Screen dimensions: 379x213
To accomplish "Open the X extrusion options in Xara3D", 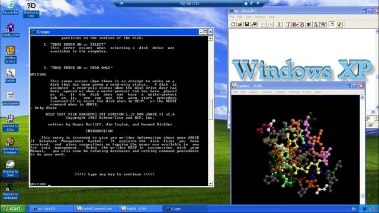I will coord(316,24).
